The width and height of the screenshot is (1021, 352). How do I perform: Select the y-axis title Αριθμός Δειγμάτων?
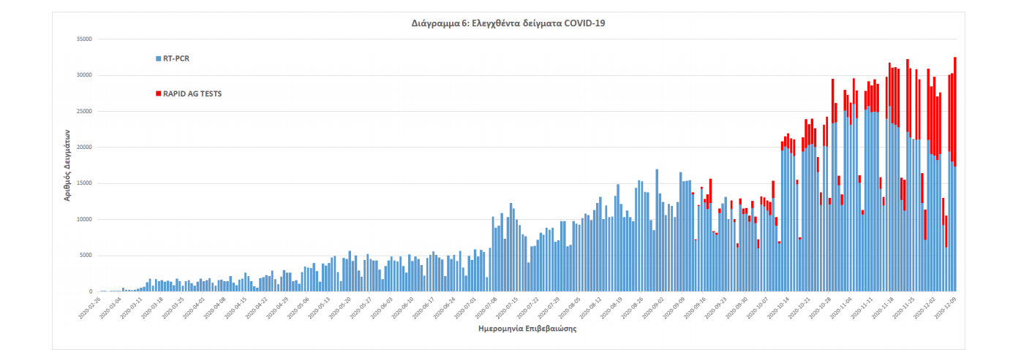tap(67, 166)
